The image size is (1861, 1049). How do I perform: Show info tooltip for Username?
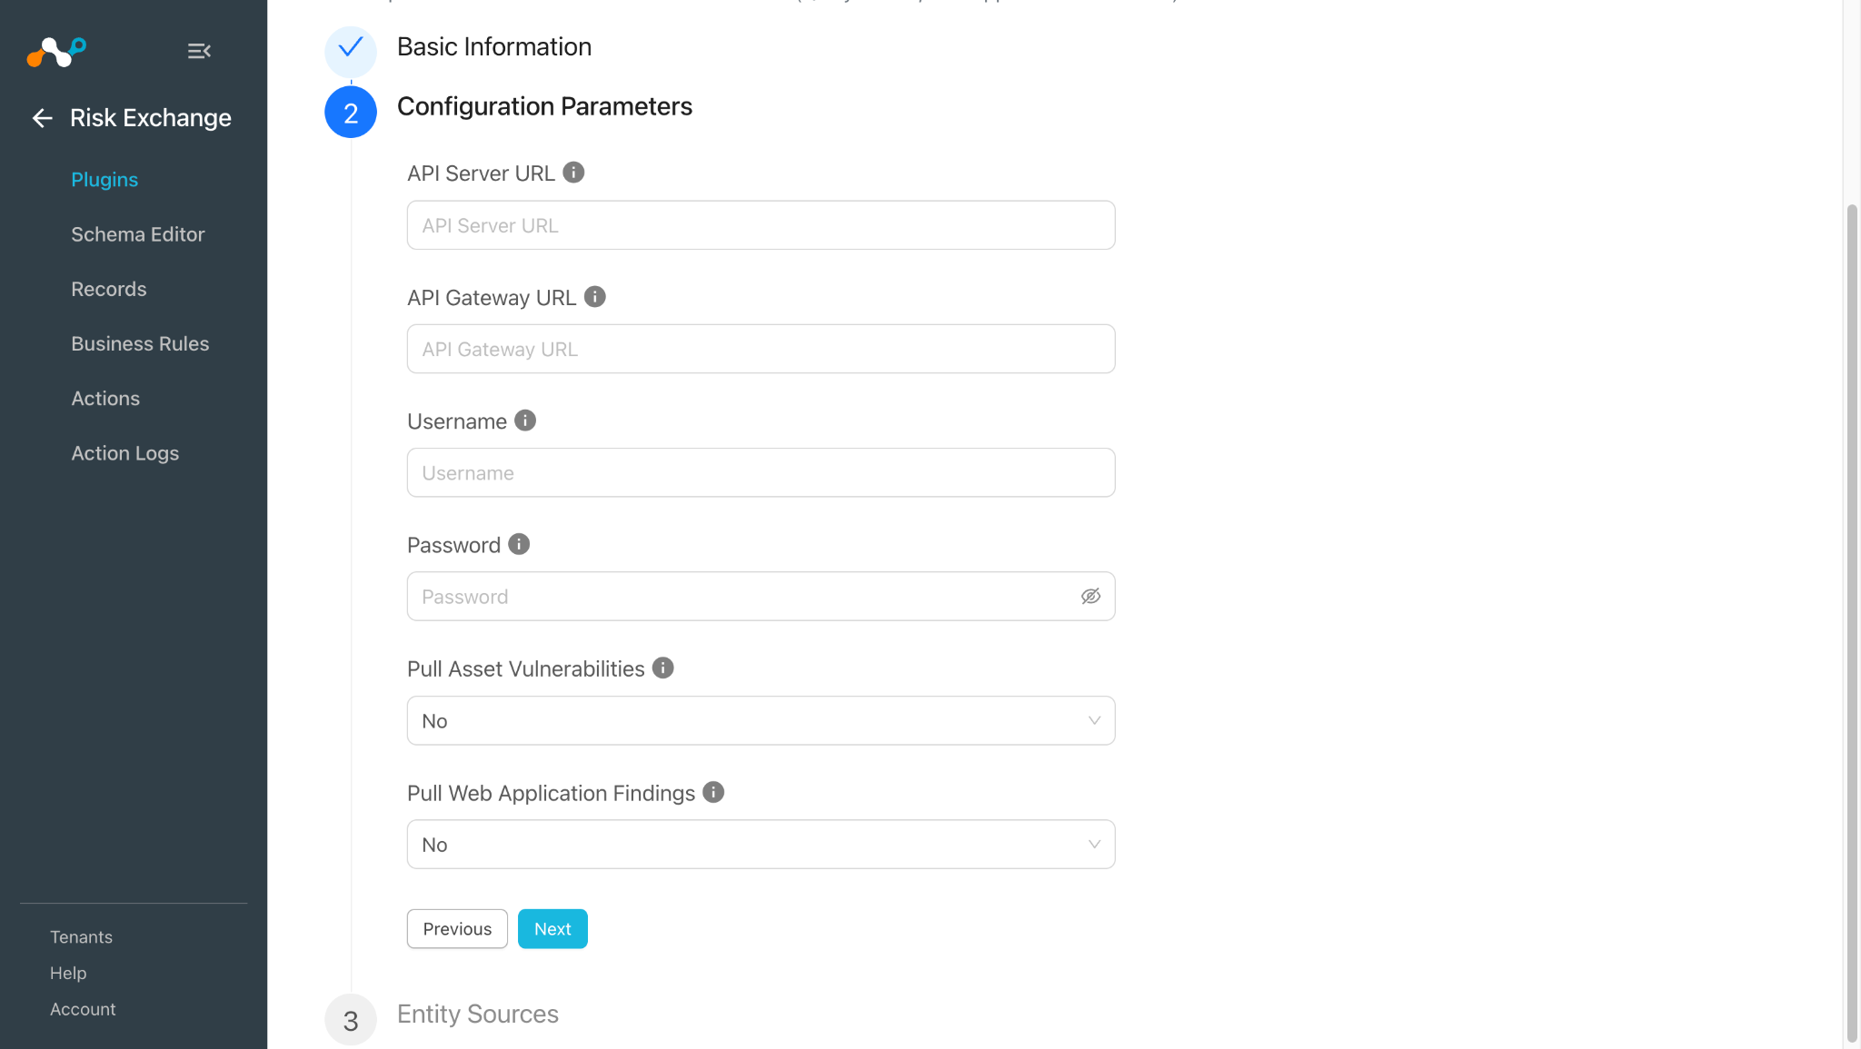pos(525,421)
